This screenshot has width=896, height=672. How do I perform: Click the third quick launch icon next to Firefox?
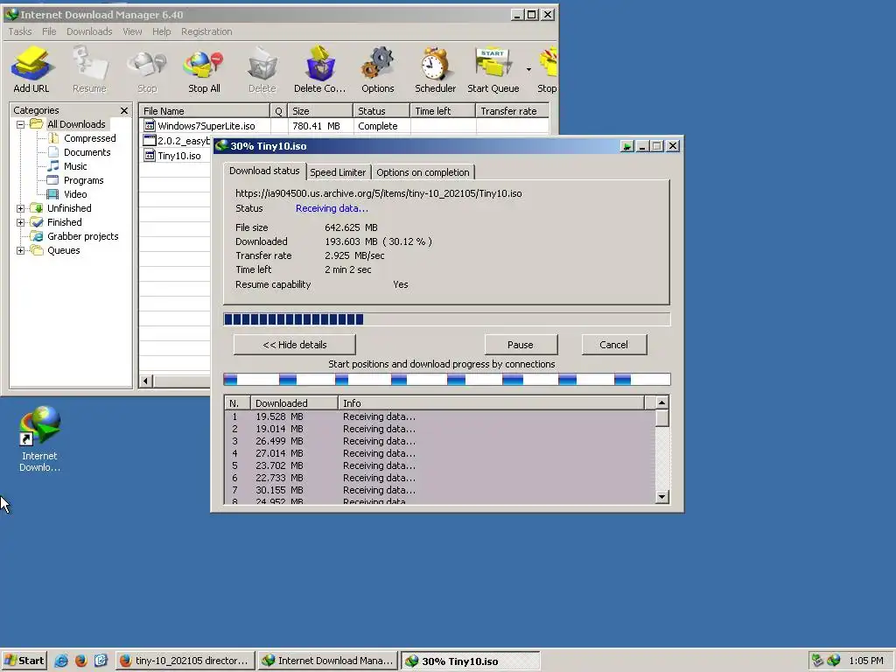101,661
